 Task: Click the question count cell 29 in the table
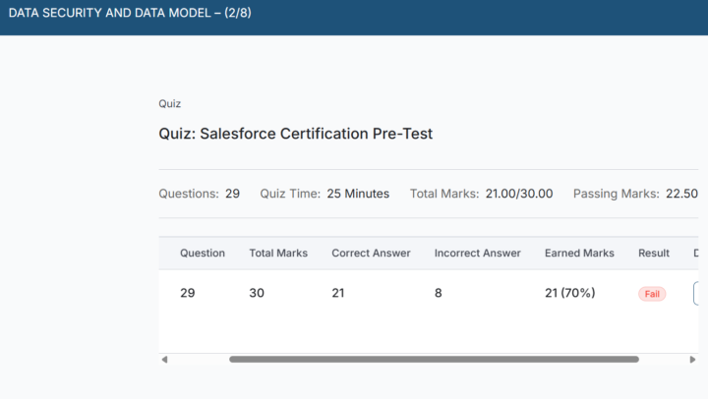coord(188,293)
